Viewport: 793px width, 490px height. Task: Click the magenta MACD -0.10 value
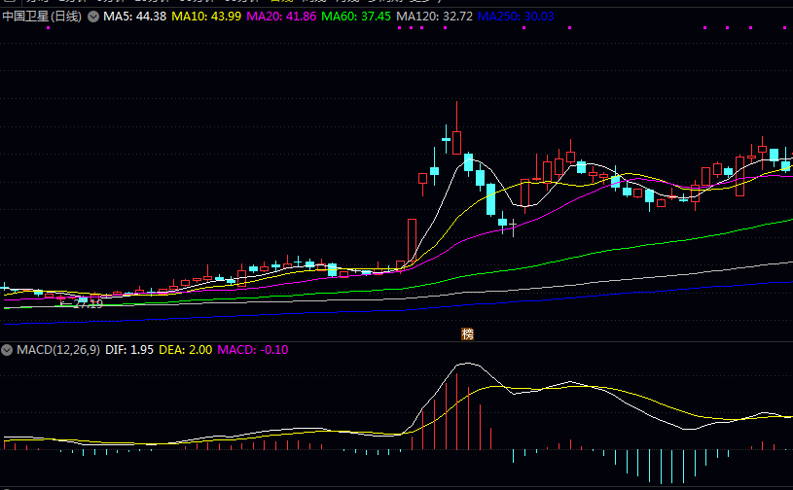pos(252,350)
